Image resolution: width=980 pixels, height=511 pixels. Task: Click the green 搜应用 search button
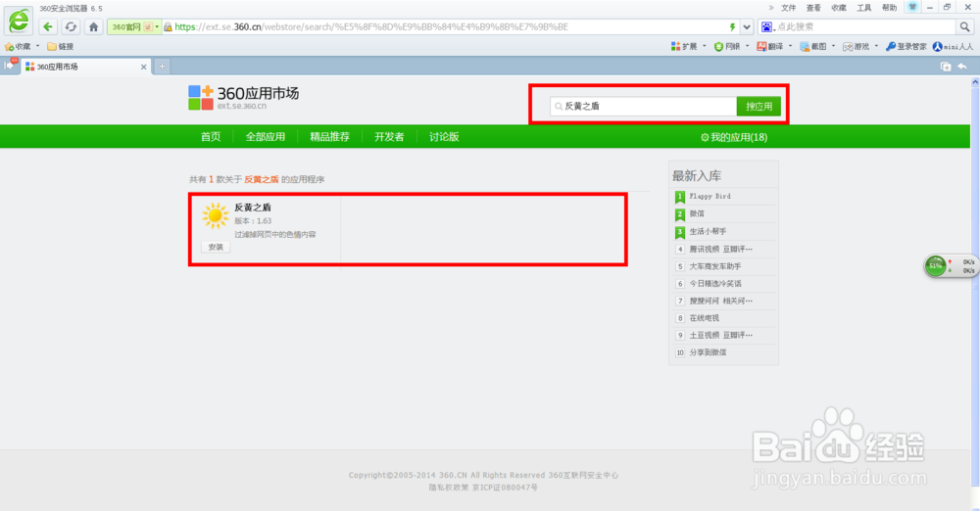tap(759, 106)
